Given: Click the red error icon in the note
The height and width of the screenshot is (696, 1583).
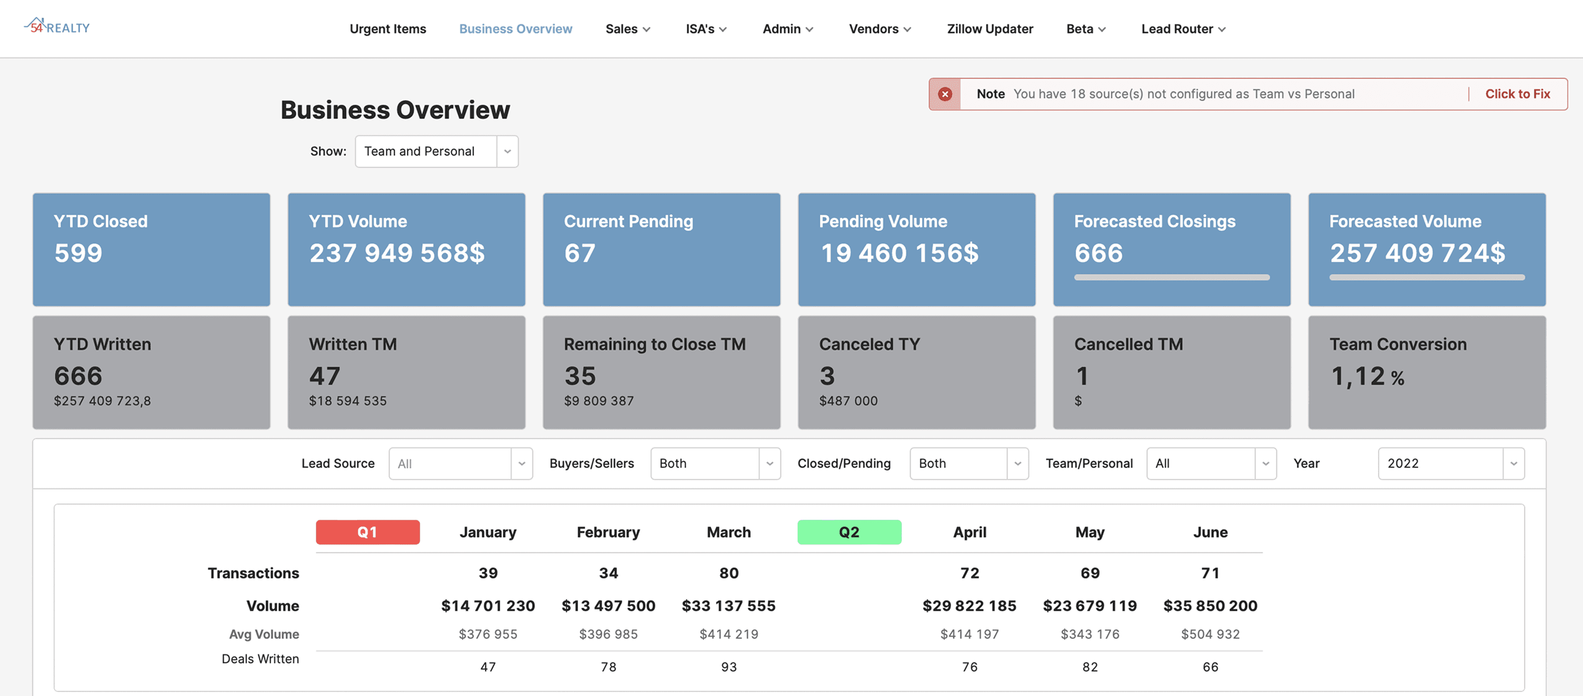Looking at the screenshot, I should click(944, 94).
